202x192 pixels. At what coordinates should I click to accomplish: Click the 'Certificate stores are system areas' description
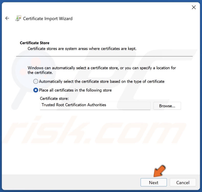82,49
